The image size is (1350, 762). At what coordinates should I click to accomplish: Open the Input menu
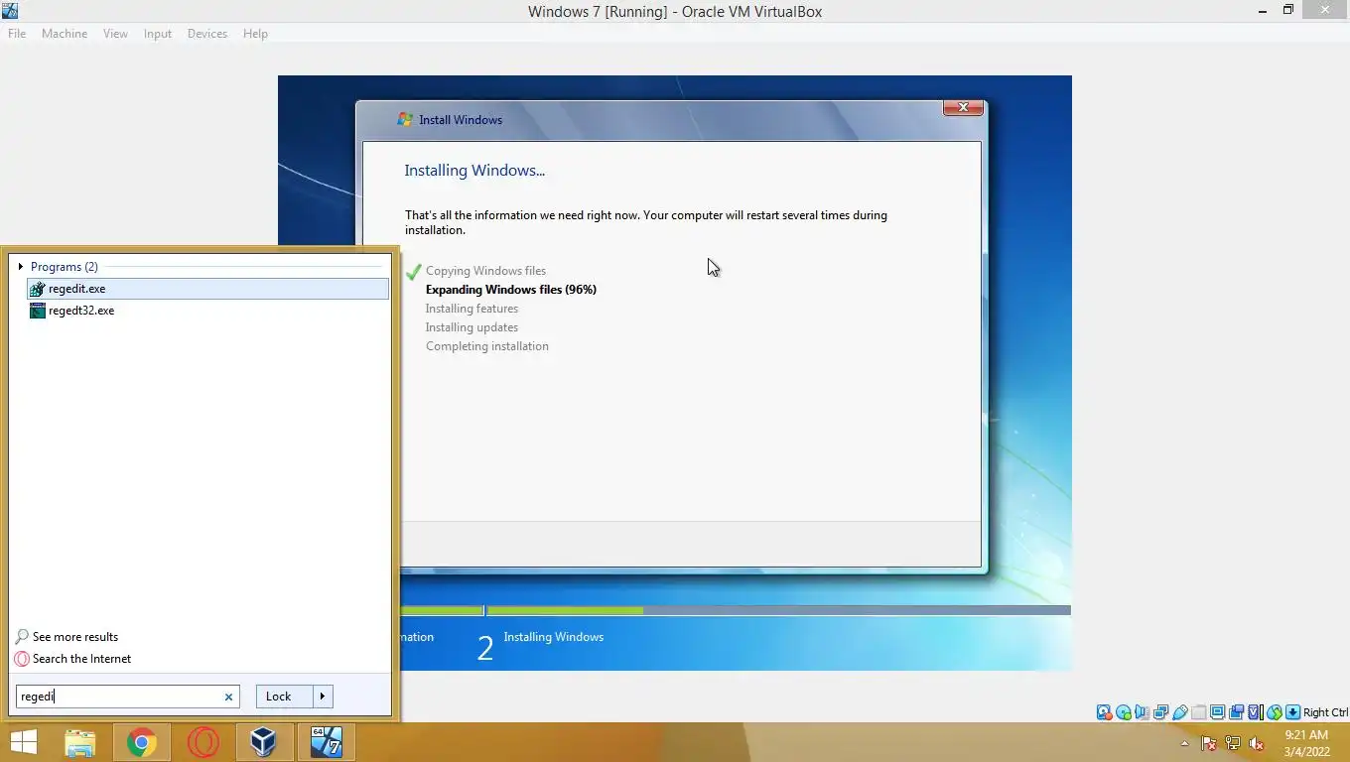click(157, 34)
